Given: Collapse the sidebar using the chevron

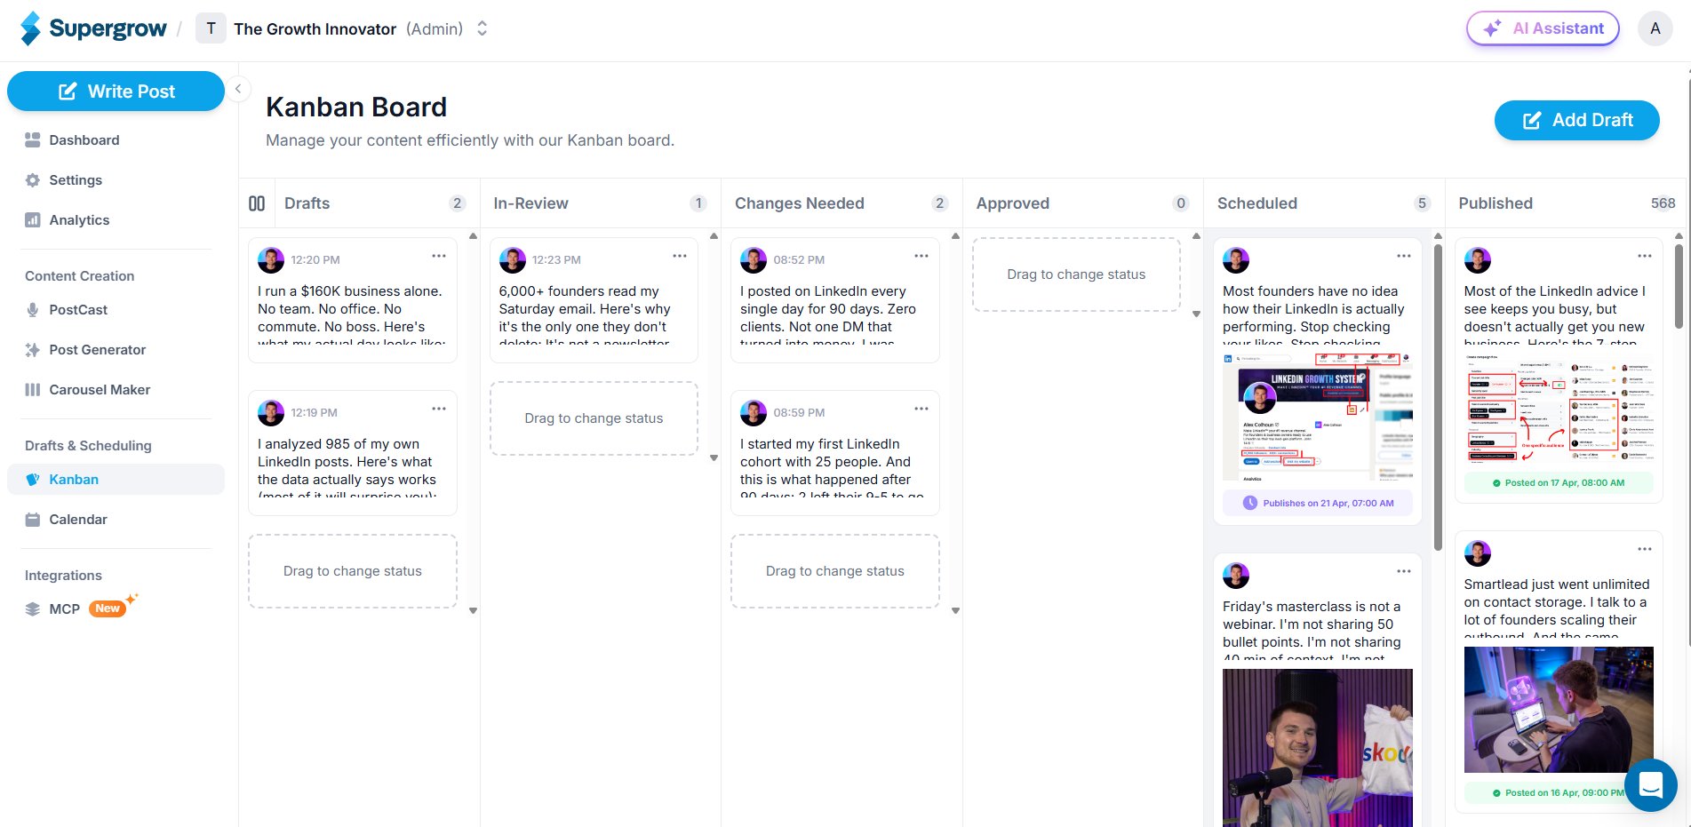Looking at the screenshot, I should pyautogui.click(x=238, y=89).
